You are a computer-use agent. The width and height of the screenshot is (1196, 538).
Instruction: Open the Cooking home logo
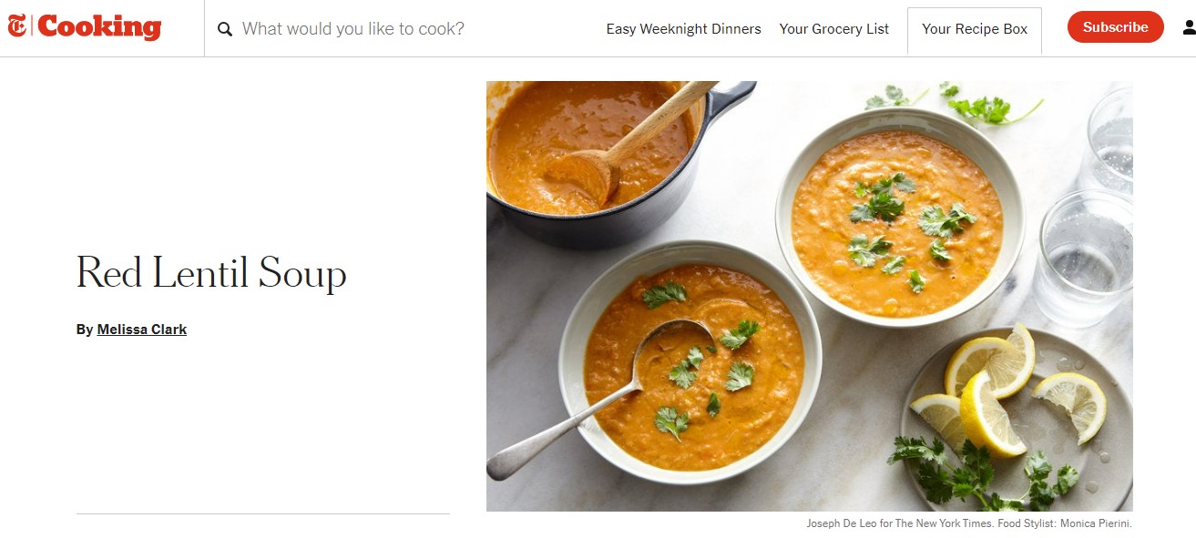pyautogui.click(x=99, y=27)
